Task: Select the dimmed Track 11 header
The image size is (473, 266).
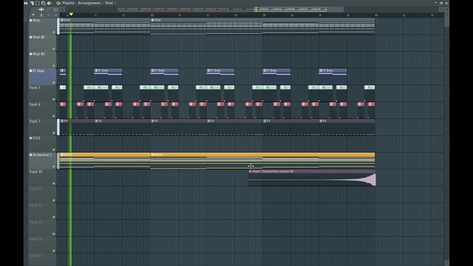Action: point(42,194)
